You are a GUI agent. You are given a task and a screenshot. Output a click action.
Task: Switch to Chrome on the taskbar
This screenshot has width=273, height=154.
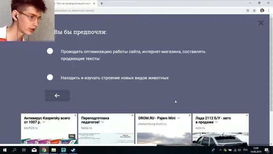[44, 150]
